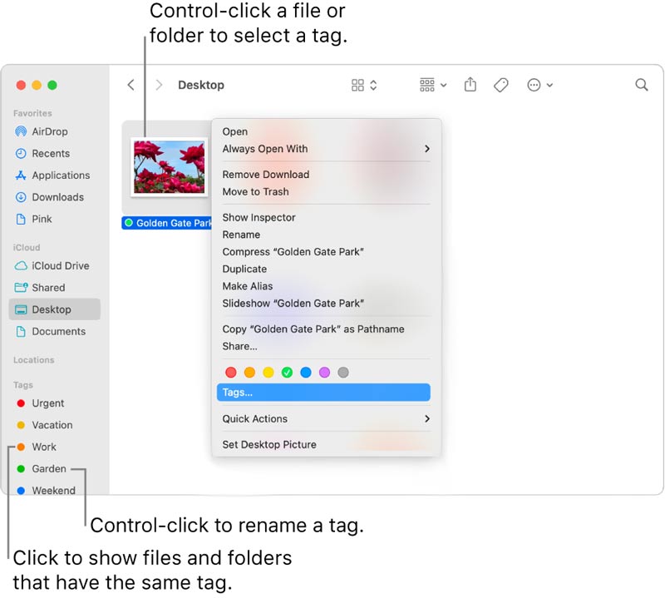
Task: Apply the gray tag color dot
Action: click(x=343, y=373)
